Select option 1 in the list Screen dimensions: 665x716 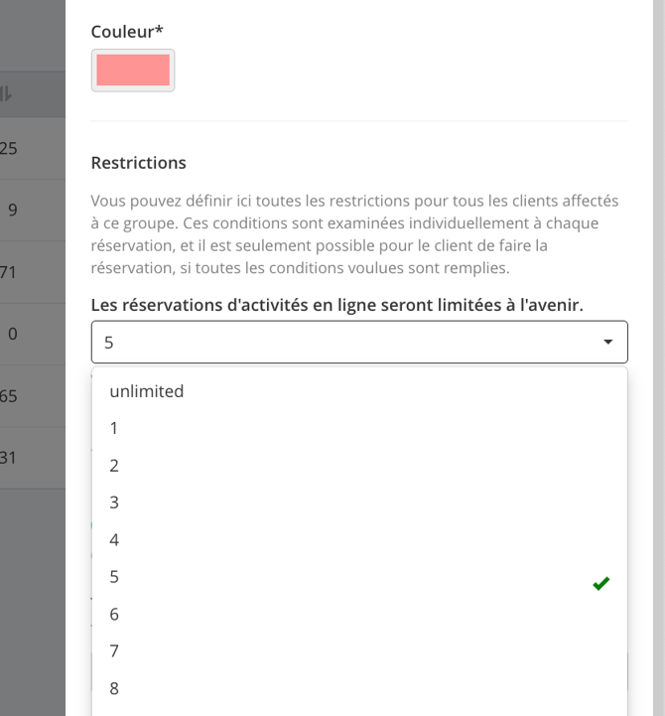[359, 428]
